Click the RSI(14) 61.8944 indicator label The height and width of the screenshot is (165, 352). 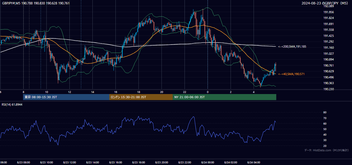click(x=12, y=105)
